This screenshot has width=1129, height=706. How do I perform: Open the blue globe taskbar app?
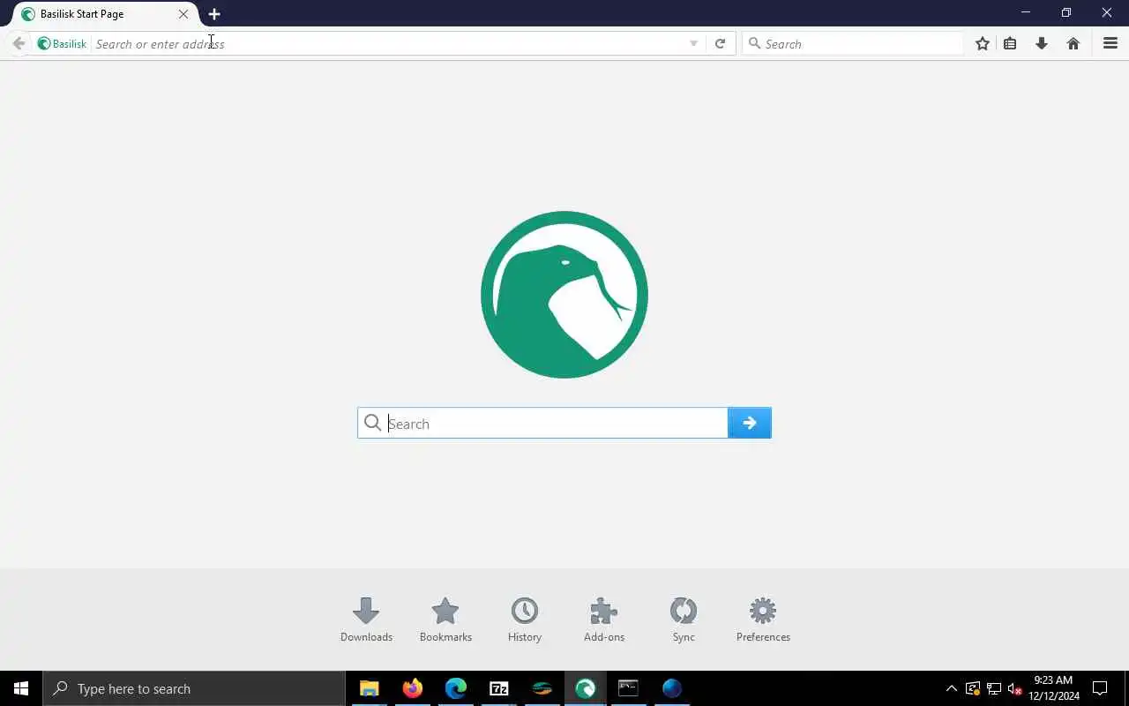click(x=671, y=688)
